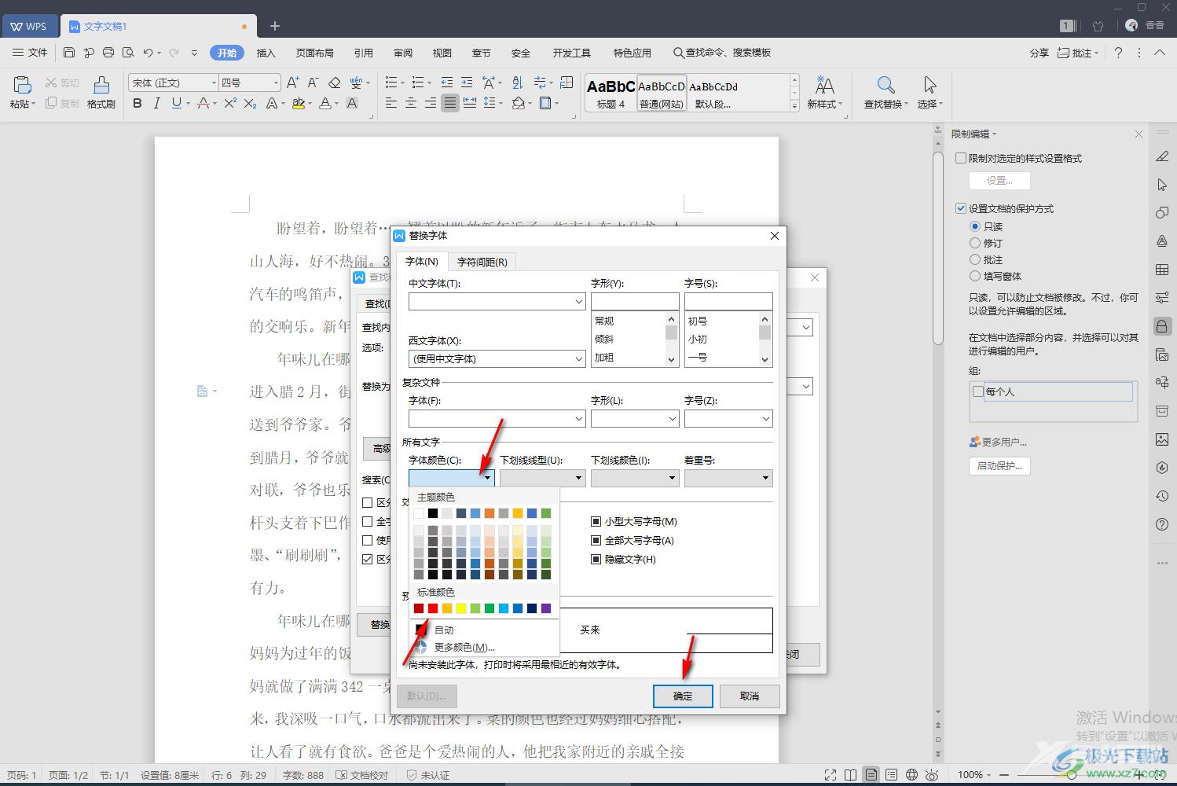Check the 每个人 group checkbox
1177x786 pixels.
pos(978,391)
